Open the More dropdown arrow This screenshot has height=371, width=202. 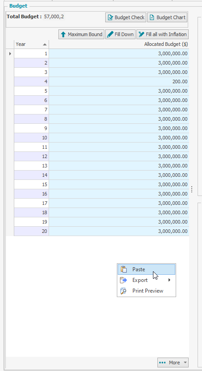(186, 363)
